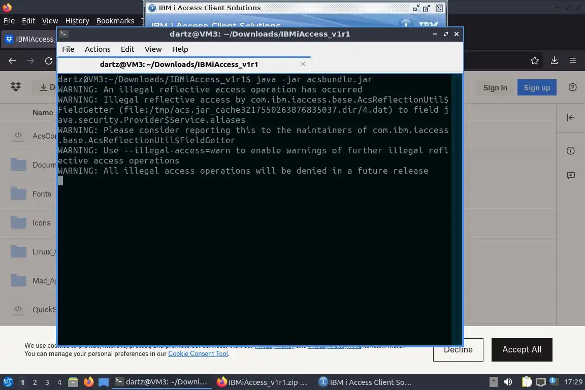Decline cookies
The height and width of the screenshot is (390, 585).
coord(458,350)
